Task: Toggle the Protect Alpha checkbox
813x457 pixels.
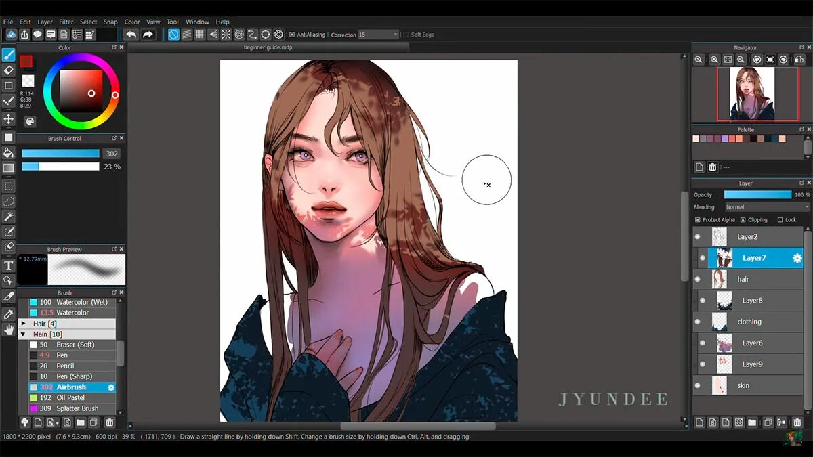Action: click(x=698, y=220)
